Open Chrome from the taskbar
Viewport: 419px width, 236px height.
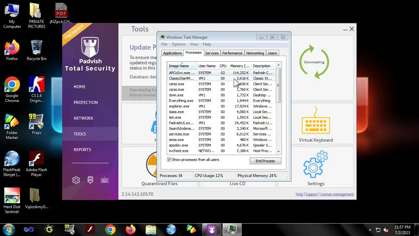(110, 229)
